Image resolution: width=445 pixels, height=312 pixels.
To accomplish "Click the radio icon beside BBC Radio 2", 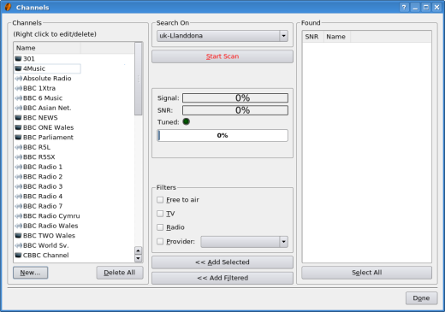I will [18, 177].
